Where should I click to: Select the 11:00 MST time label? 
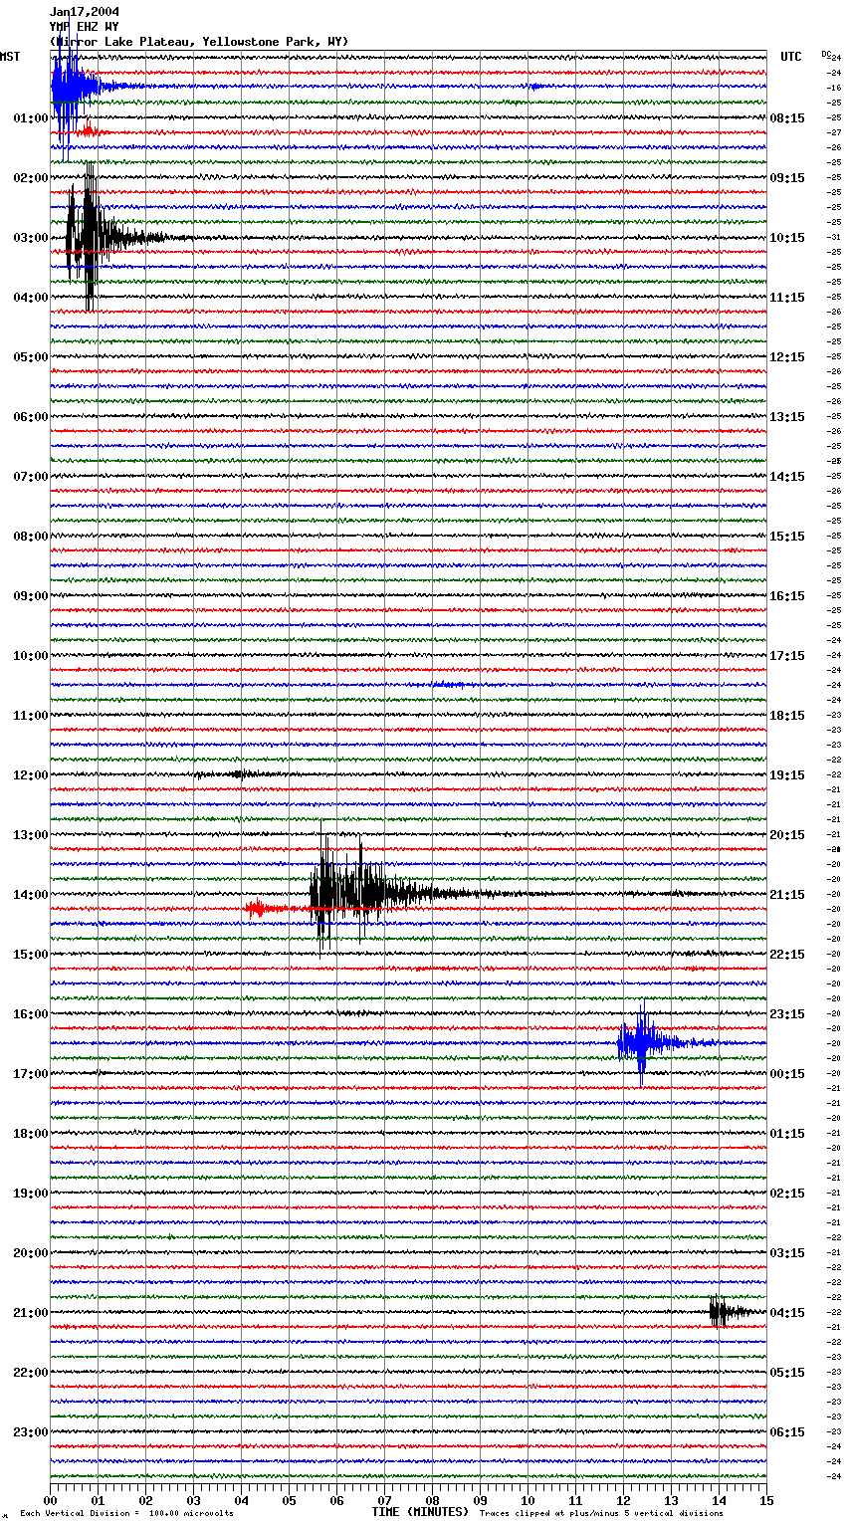coord(31,716)
